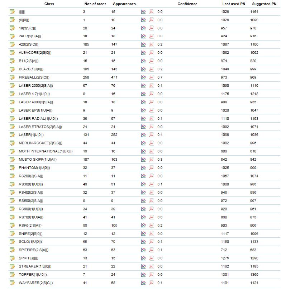Viewport: 281px width, 289px height.
Task: Select the FIREBALL(2|S|C||) class name
Action: (34, 77)
